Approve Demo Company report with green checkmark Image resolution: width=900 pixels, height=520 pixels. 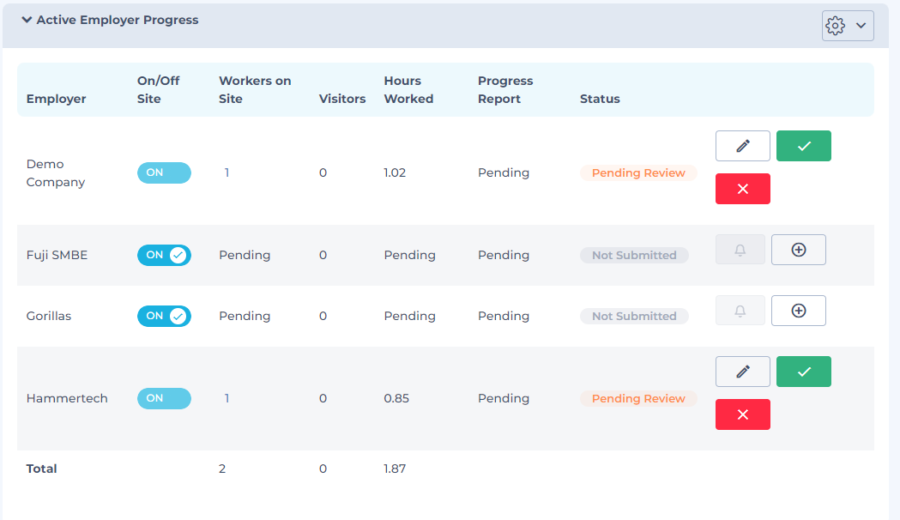(803, 146)
